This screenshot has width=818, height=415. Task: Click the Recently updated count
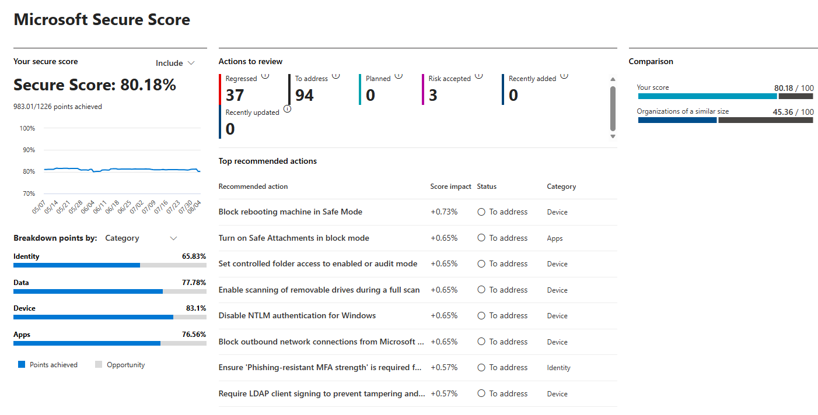point(230,129)
